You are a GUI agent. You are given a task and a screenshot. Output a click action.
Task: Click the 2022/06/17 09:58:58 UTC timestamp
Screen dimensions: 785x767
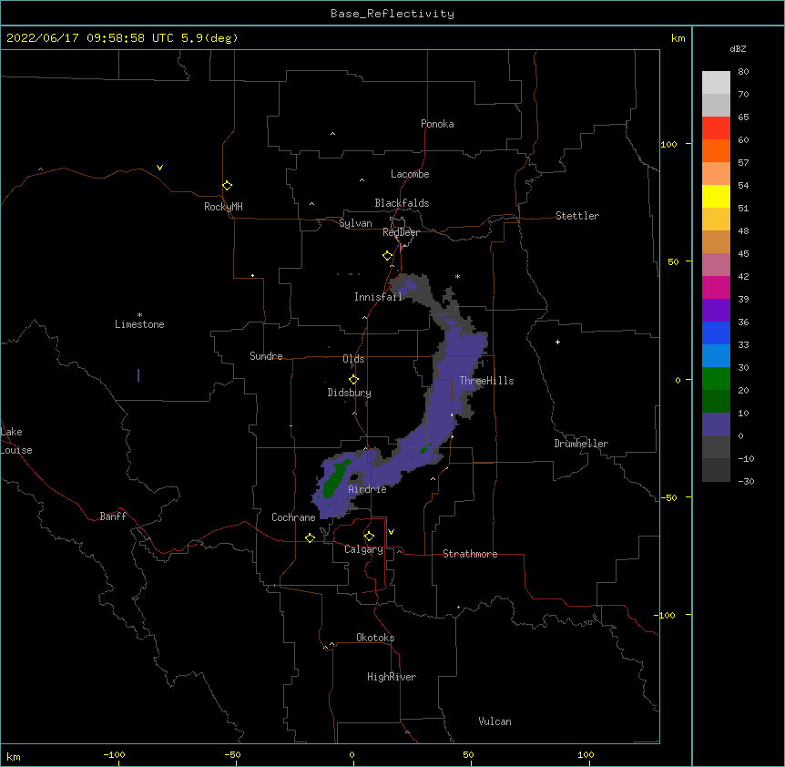(x=90, y=38)
